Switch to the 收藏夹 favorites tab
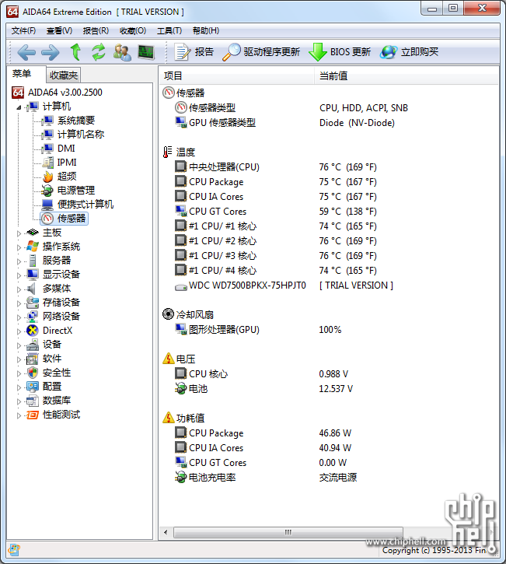 pos(64,75)
